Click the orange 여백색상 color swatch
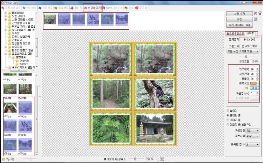263x163 pixels. coord(253,83)
